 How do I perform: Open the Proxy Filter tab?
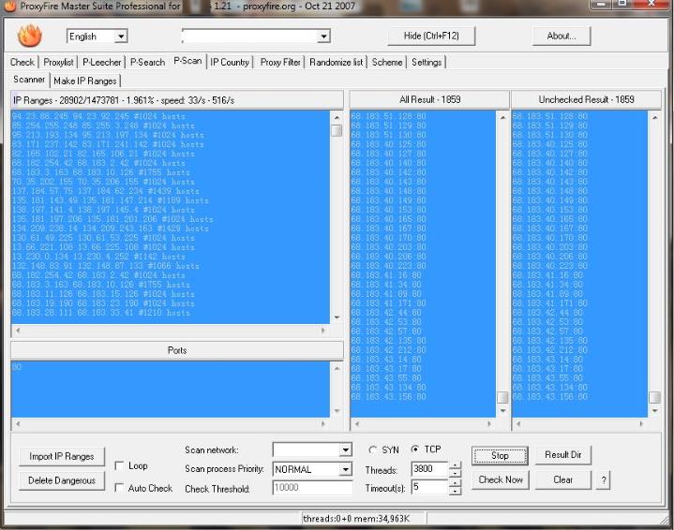click(x=280, y=63)
